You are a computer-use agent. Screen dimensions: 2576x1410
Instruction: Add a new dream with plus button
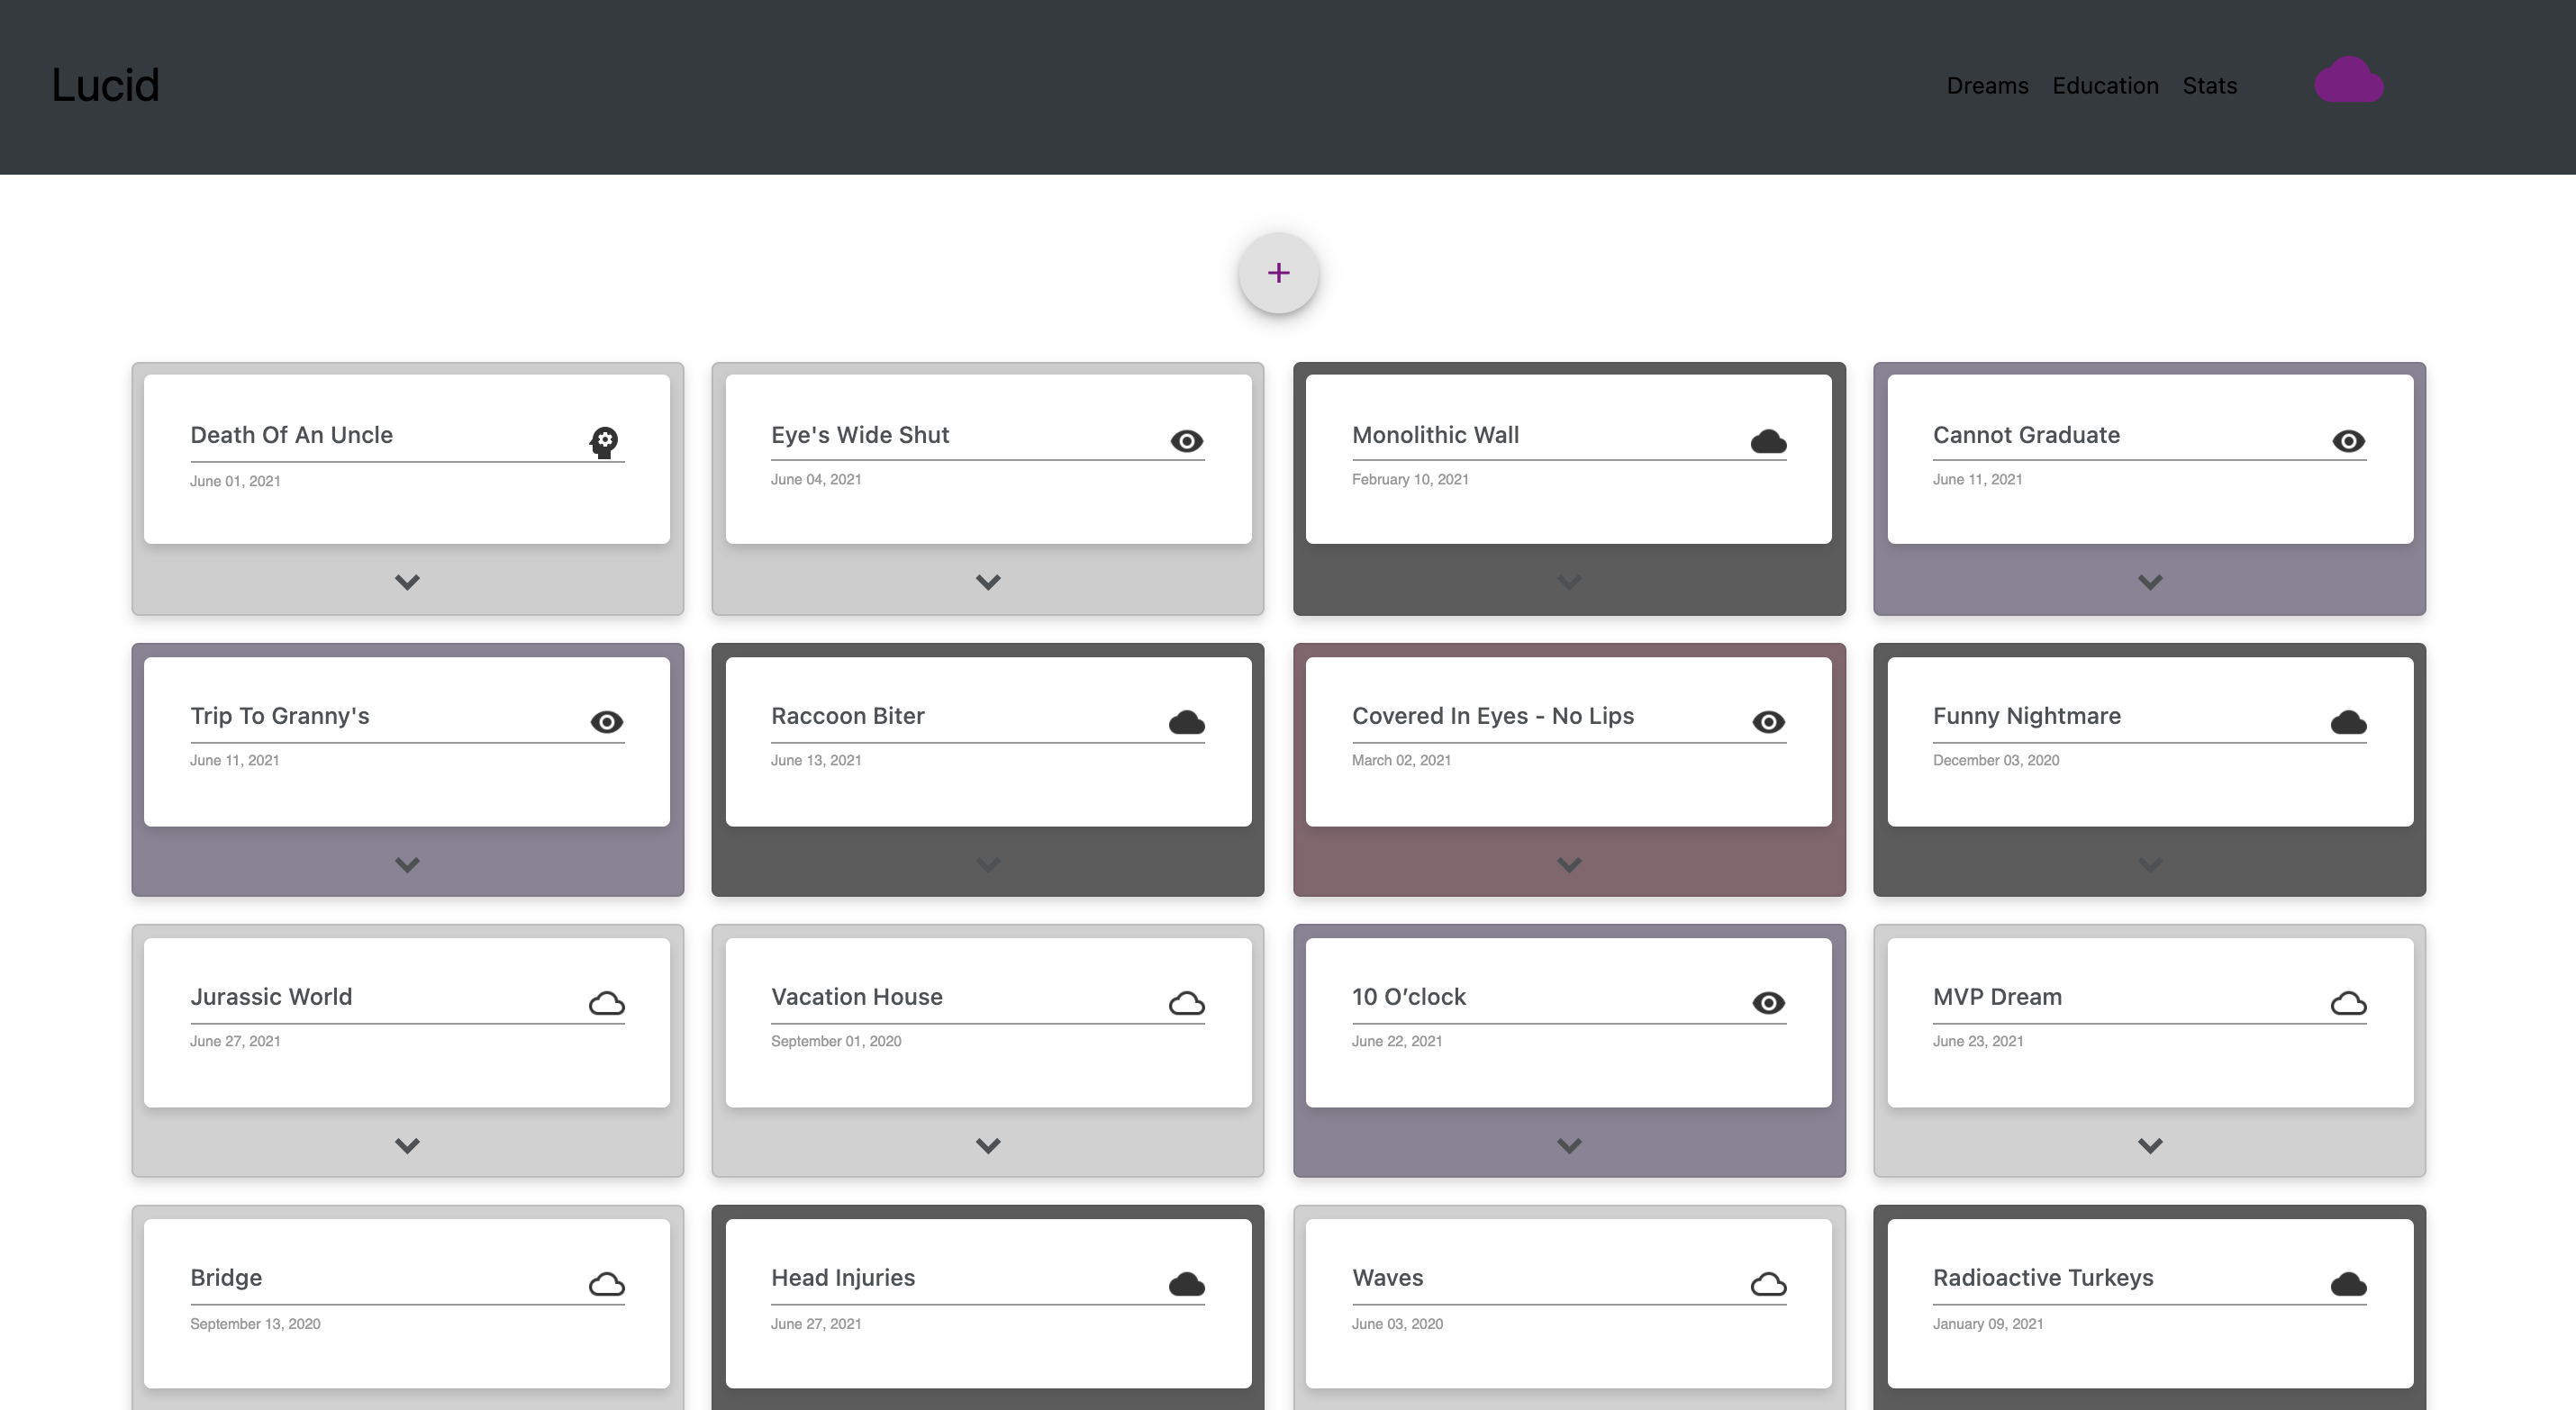coord(1278,273)
